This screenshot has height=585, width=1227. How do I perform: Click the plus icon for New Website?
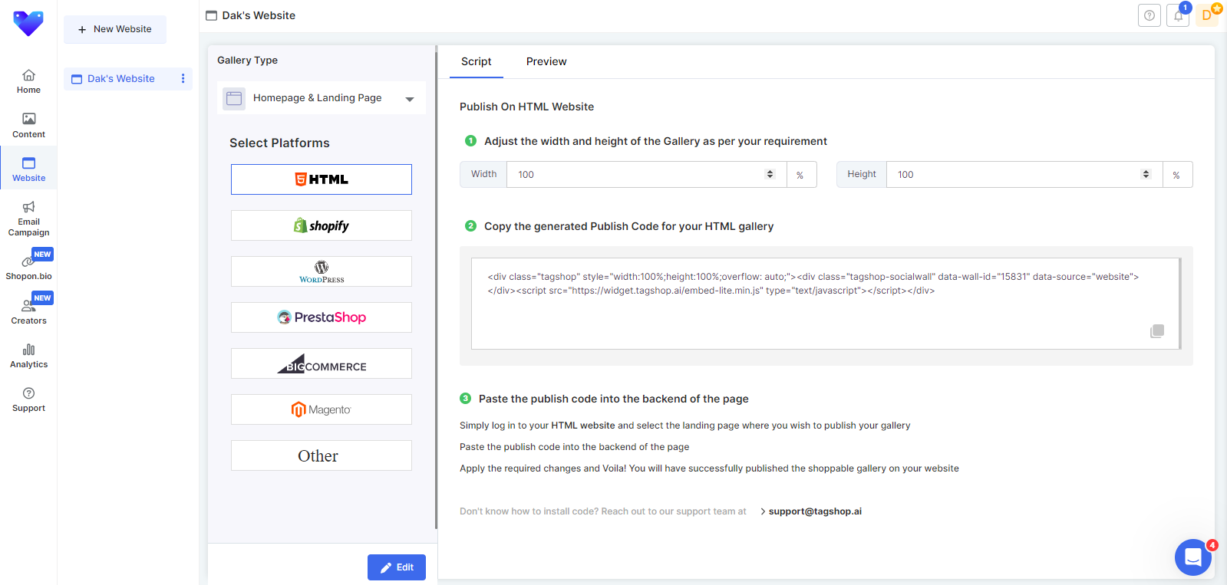coord(82,30)
